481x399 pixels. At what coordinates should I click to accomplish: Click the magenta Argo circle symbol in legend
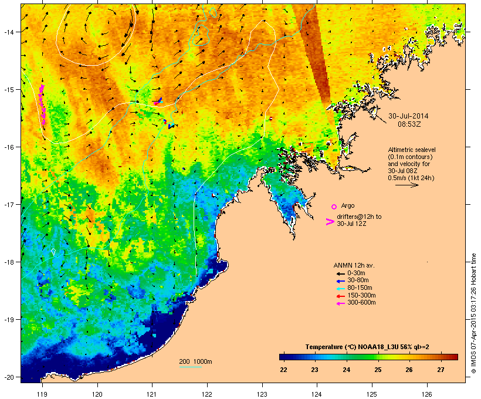334,207
